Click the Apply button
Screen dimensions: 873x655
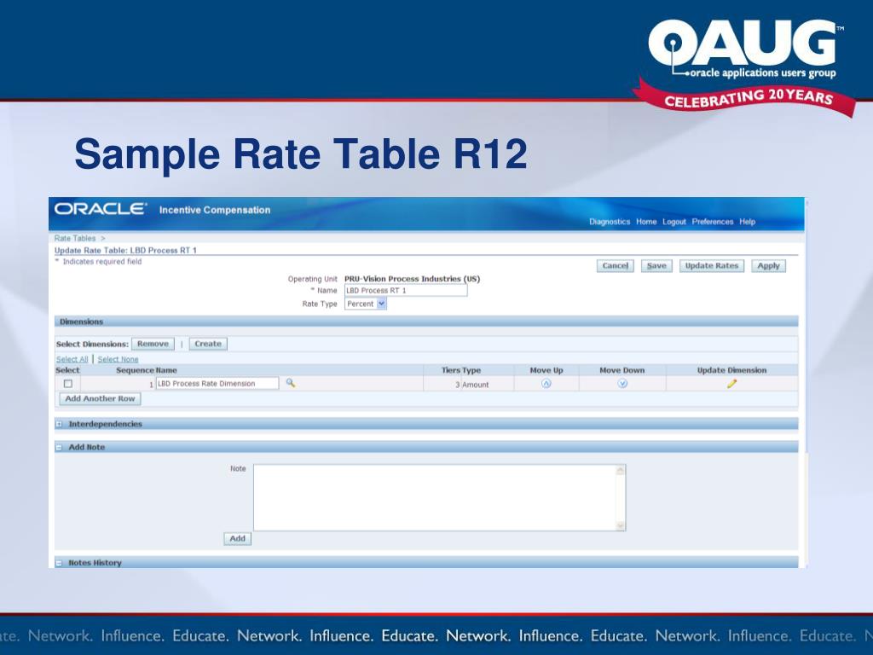tap(768, 266)
